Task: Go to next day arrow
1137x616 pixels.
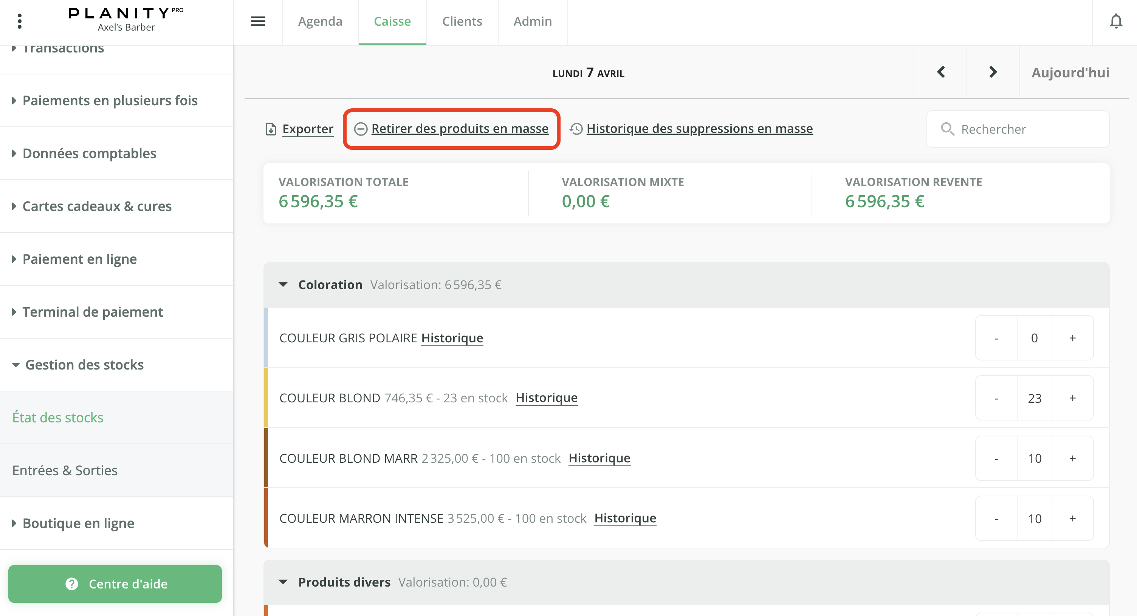Action: (x=993, y=72)
